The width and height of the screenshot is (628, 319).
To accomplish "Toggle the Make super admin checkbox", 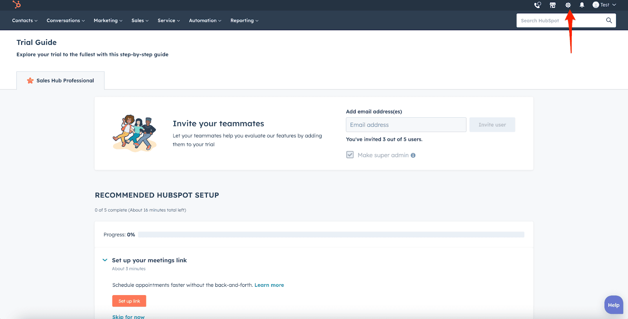I will click(x=350, y=155).
